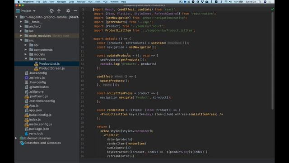Expand External Libraries node
Screen dimensions: 289x163
pyautogui.click(x=16, y=138)
